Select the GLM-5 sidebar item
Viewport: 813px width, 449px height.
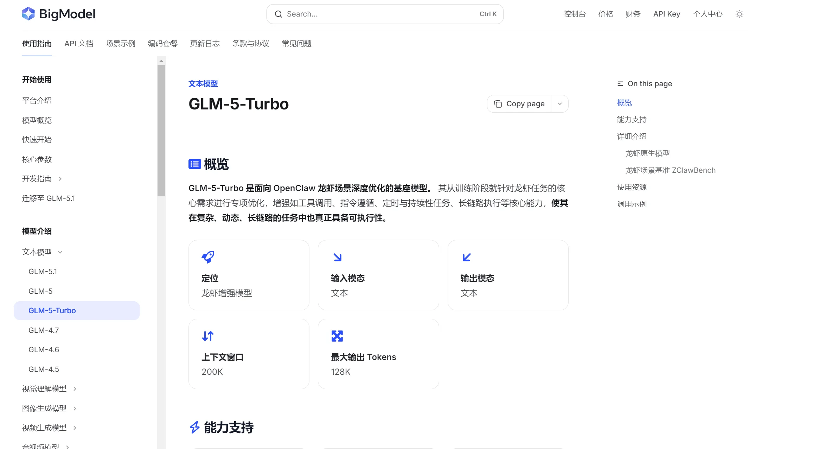pyautogui.click(x=40, y=291)
